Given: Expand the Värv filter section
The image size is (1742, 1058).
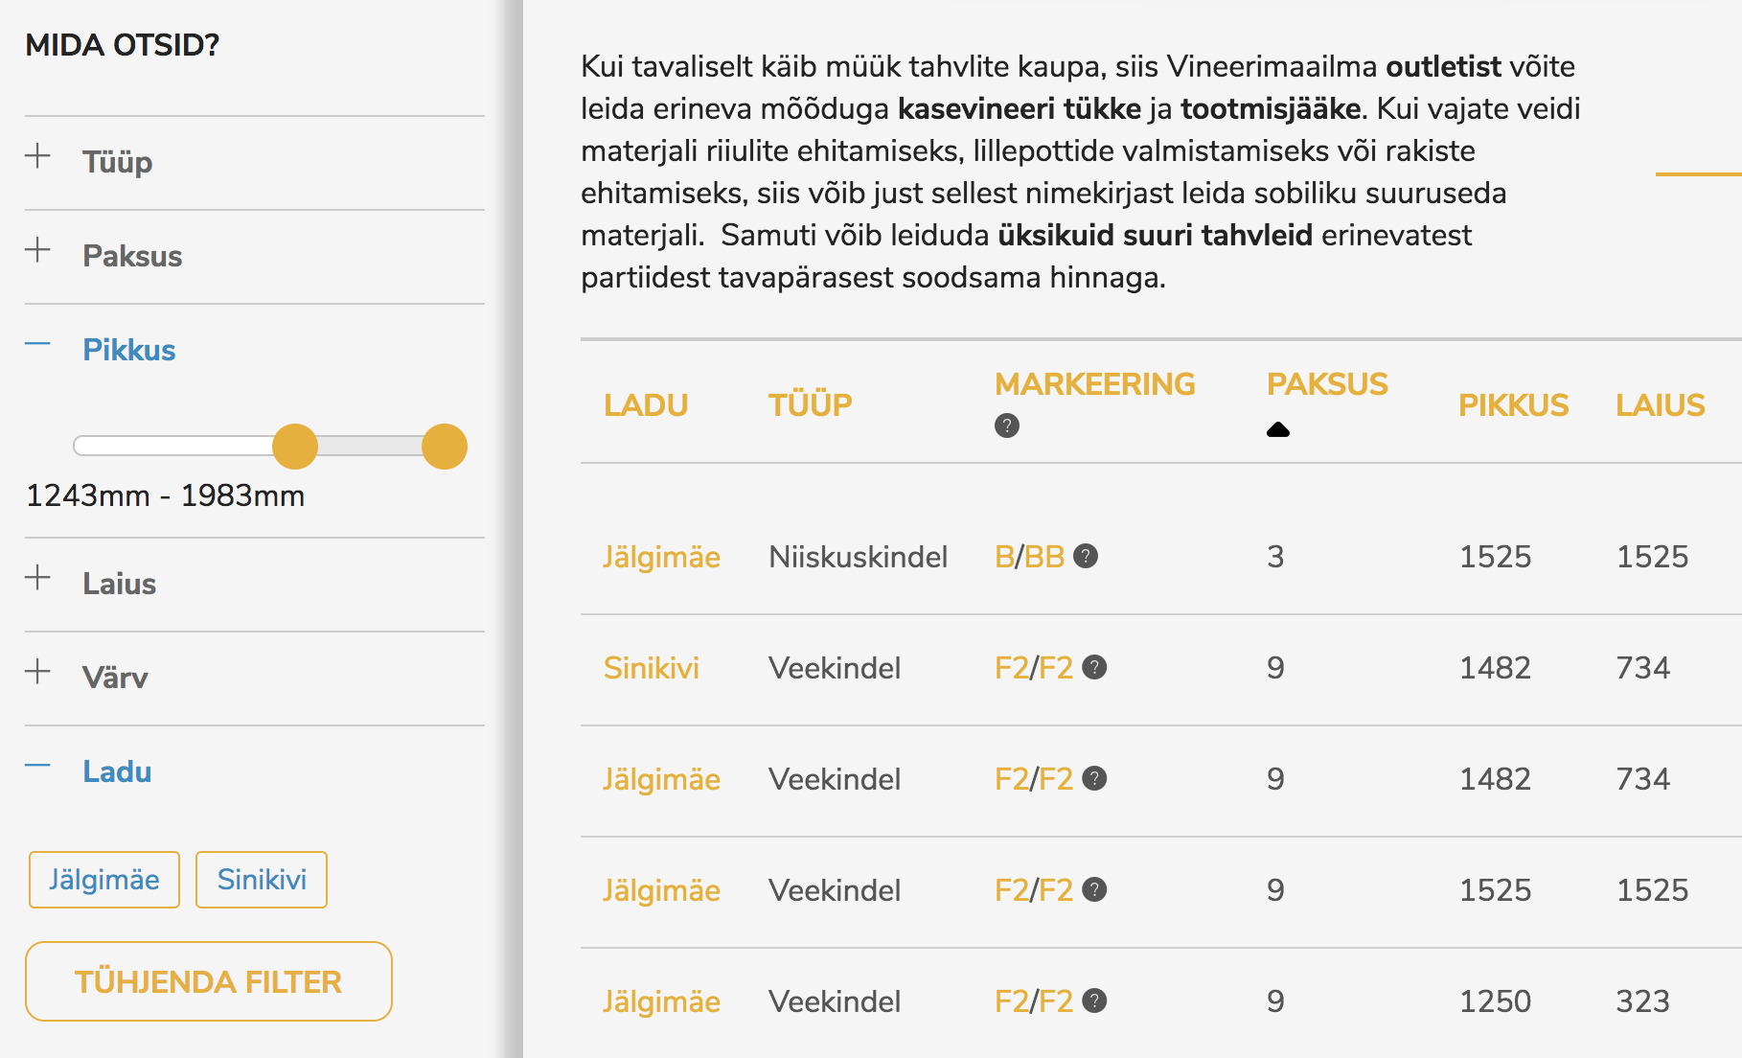Looking at the screenshot, I should (x=37, y=672).
